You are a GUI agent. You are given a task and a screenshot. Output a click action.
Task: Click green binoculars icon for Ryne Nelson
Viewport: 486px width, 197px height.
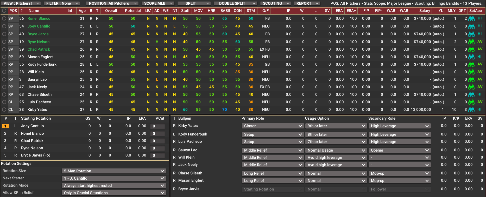coord(471,42)
